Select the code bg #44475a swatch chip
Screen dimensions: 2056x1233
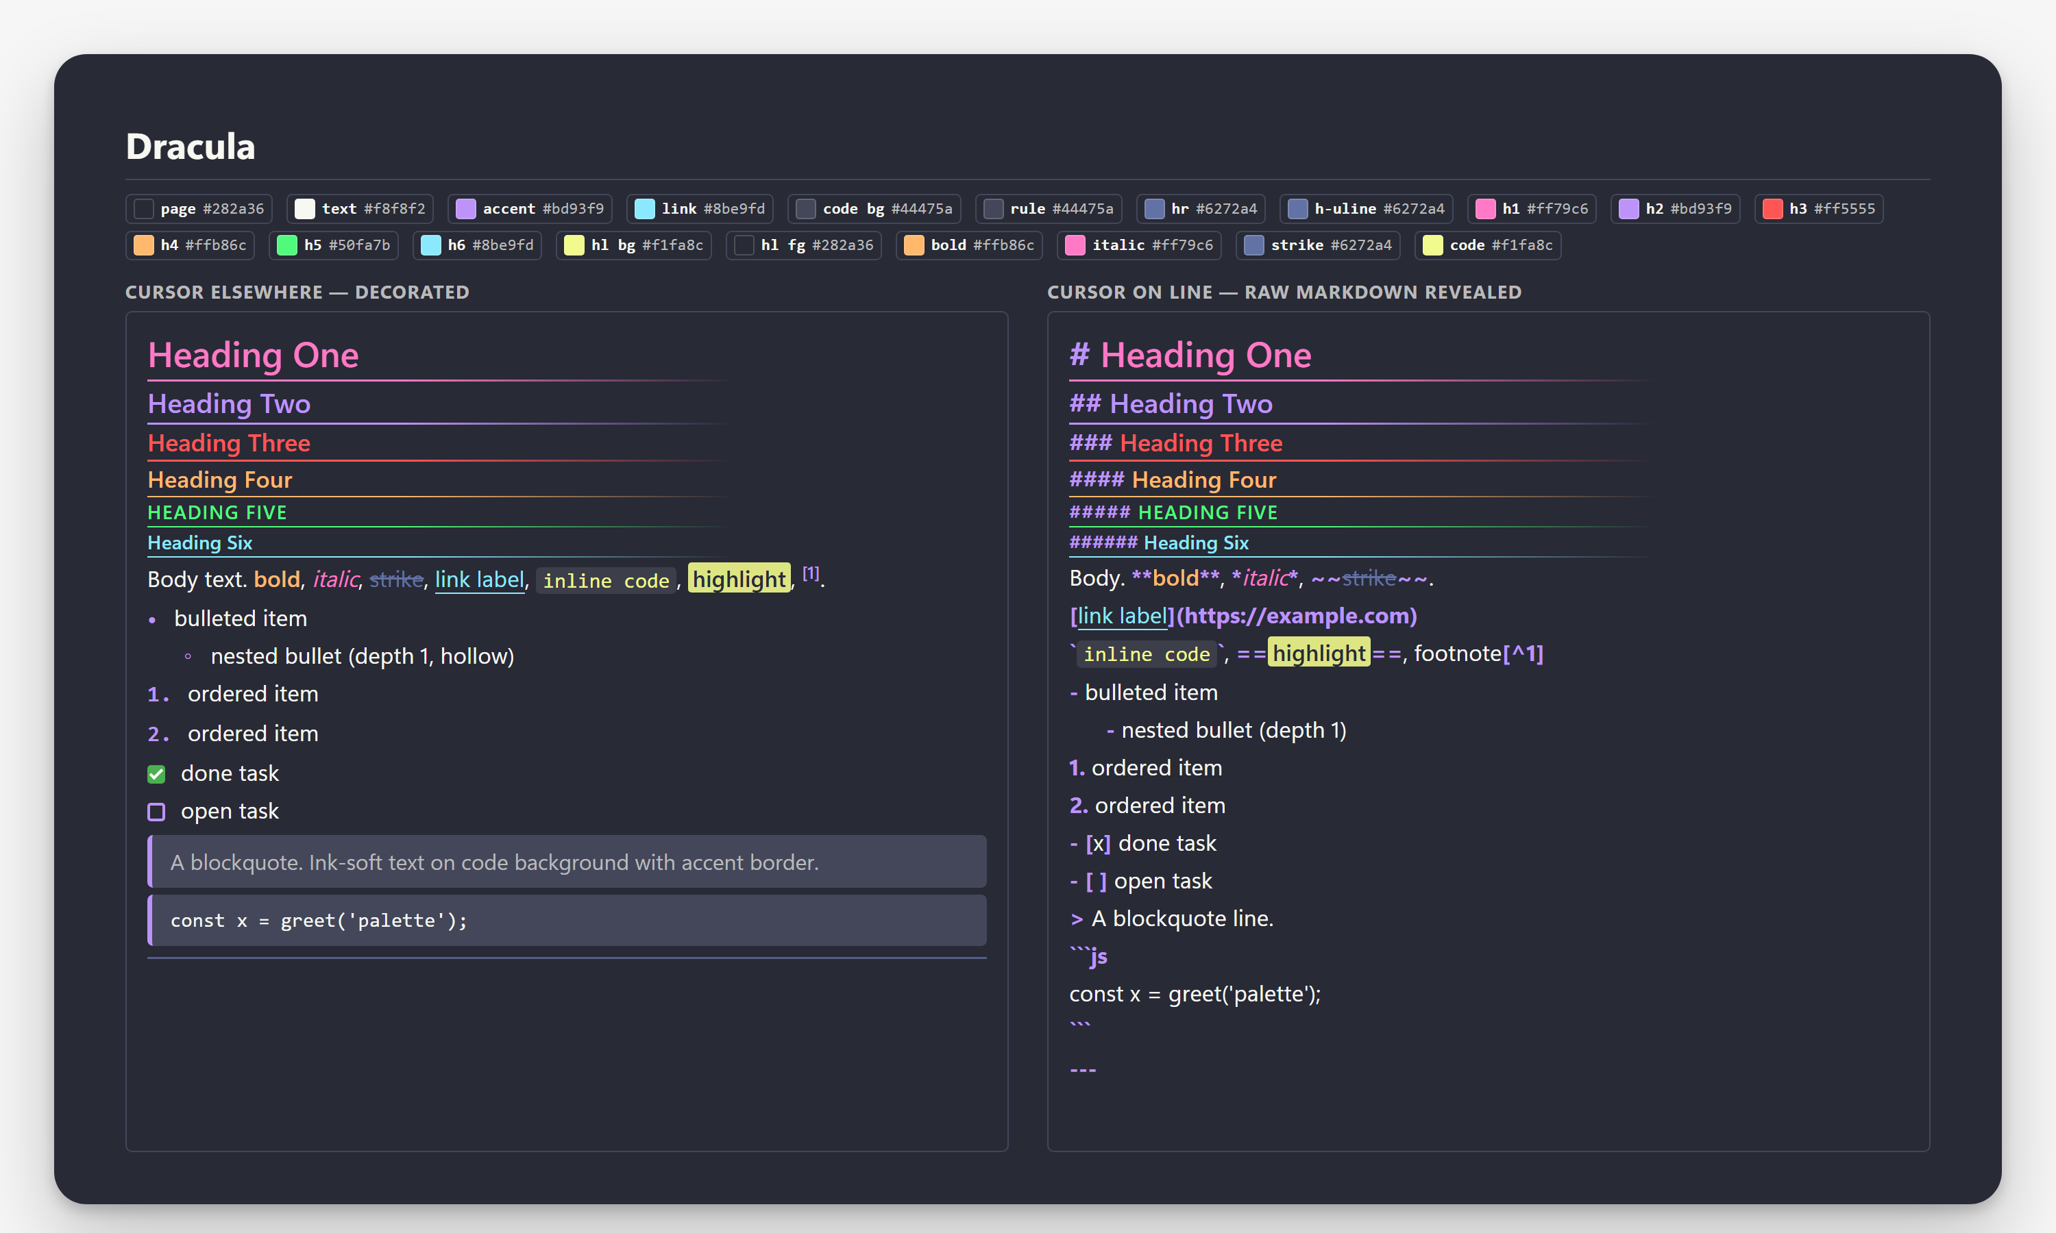pos(874,208)
